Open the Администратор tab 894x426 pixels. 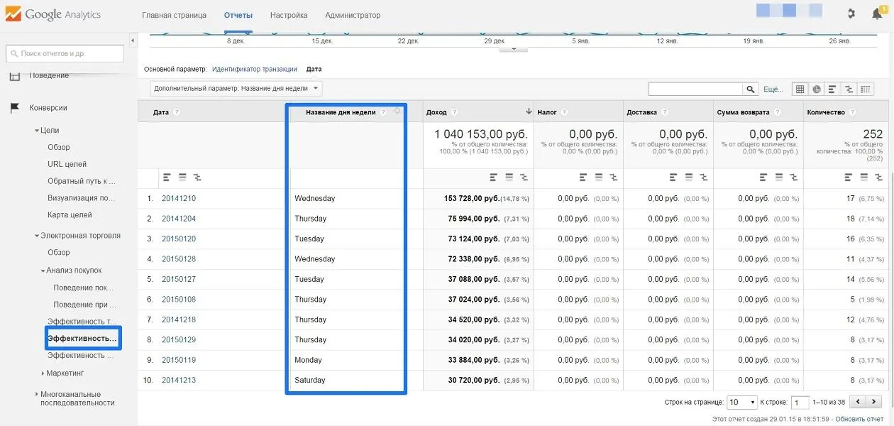(353, 15)
